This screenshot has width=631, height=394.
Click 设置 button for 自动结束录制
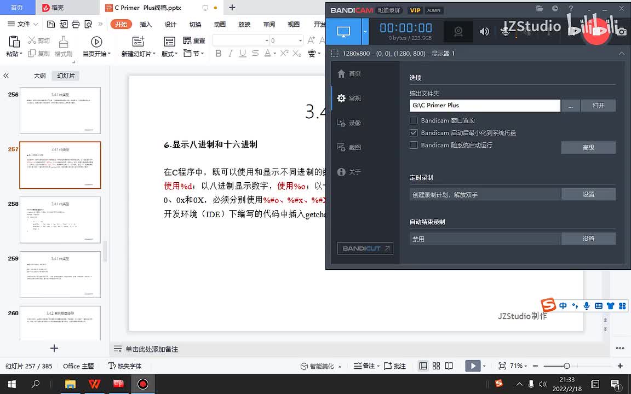[x=588, y=239]
